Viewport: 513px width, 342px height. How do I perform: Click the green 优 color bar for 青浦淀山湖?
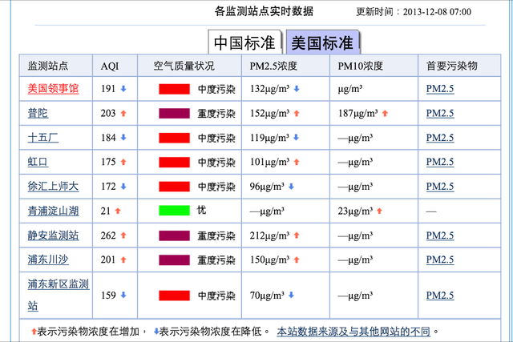tap(173, 211)
